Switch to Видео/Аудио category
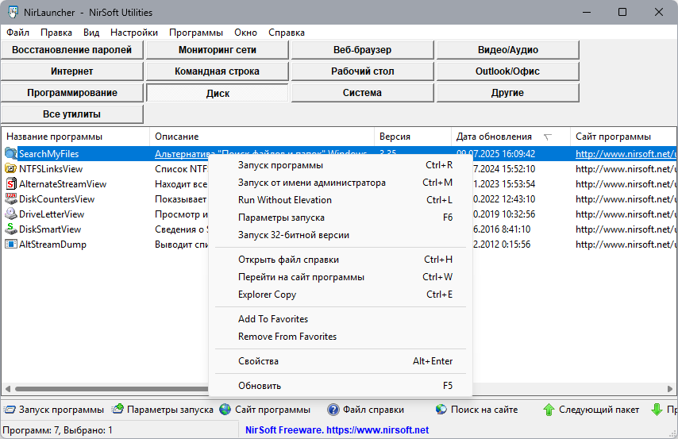Image resolution: width=678 pixels, height=439 pixels. [x=507, y=50]
